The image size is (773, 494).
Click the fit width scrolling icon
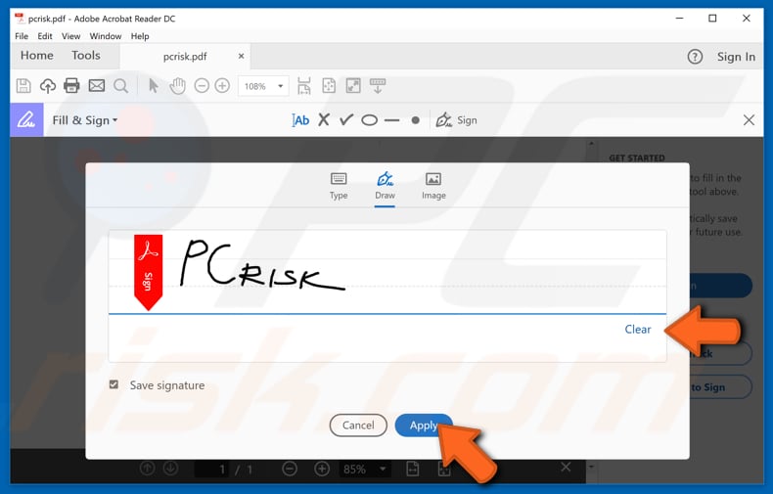click(x=304, y=86)
